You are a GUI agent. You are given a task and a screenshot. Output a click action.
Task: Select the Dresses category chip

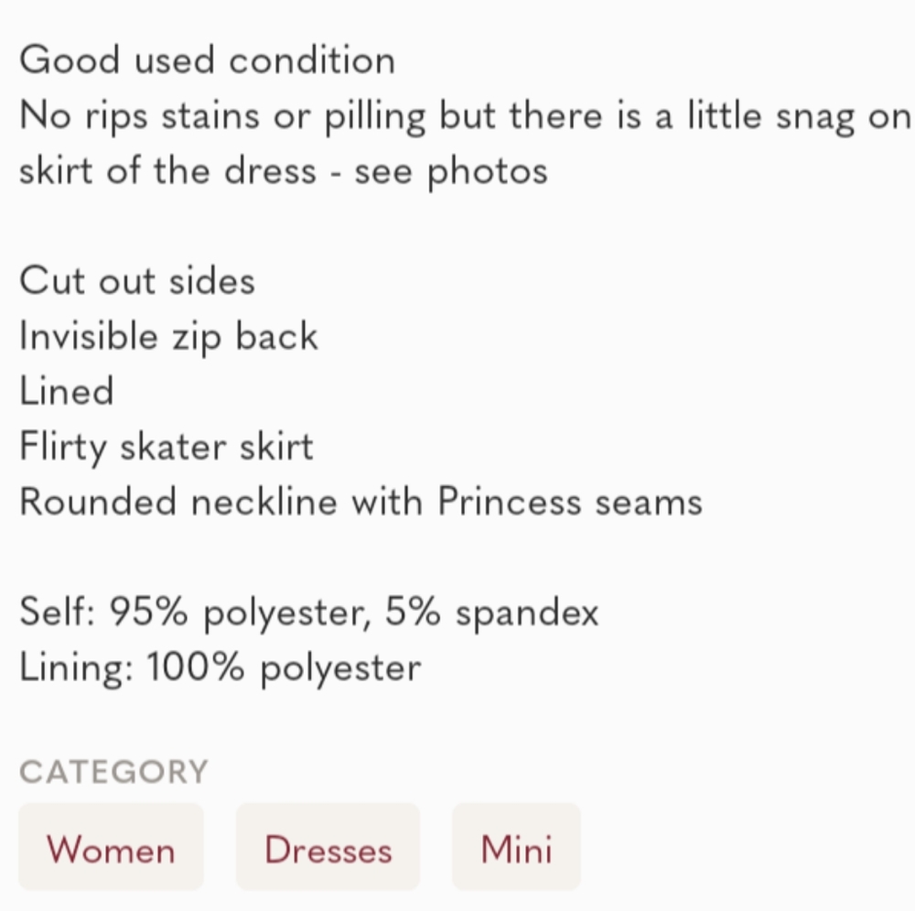pyautogui.click(x=328, y=848)
